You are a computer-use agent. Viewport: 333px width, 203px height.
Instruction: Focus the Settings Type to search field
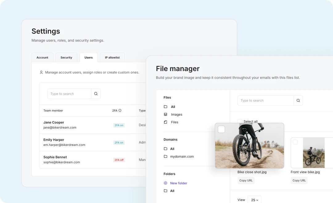(69, 94)
